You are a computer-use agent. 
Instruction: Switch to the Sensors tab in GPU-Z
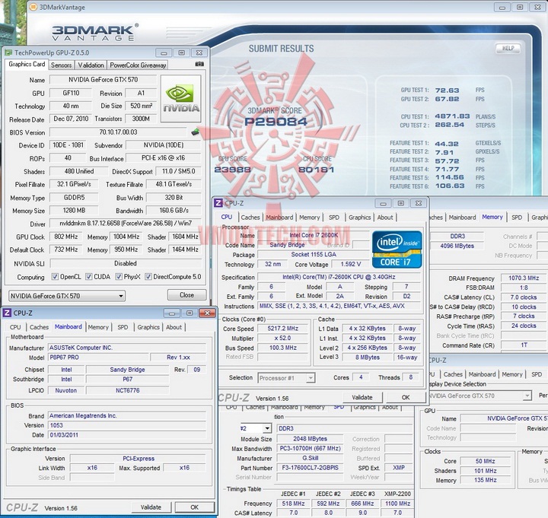click(61, 65)
